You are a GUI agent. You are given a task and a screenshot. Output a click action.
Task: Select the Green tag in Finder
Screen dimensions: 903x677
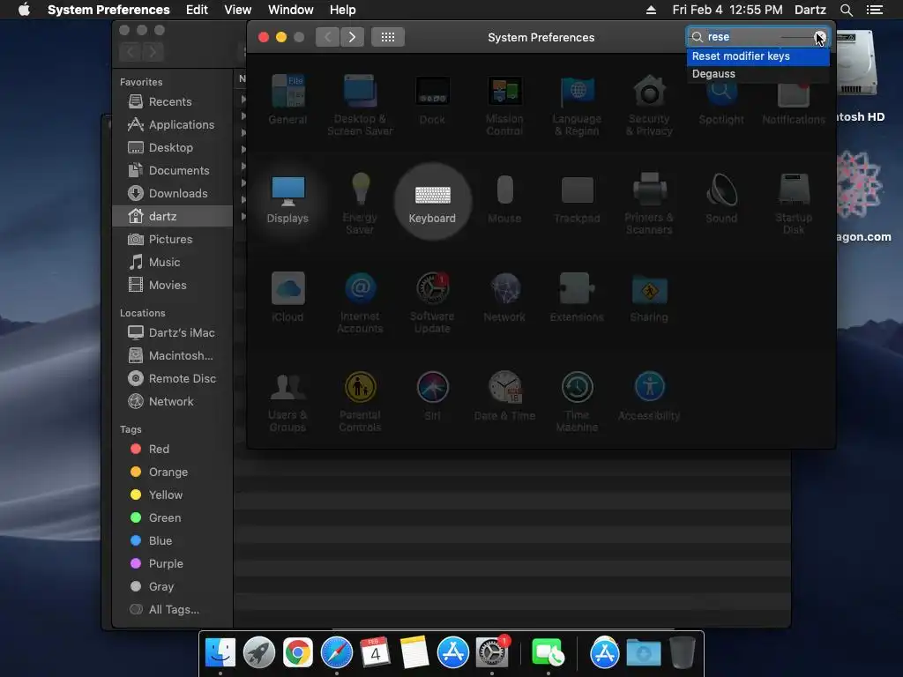173,518
